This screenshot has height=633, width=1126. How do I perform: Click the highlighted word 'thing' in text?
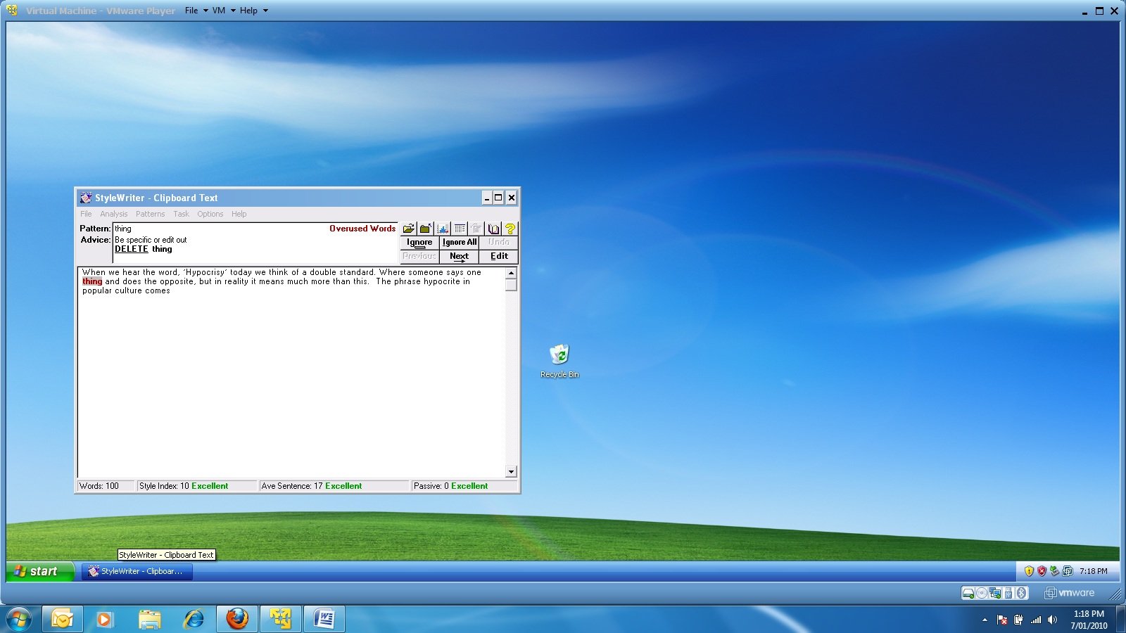92,281
